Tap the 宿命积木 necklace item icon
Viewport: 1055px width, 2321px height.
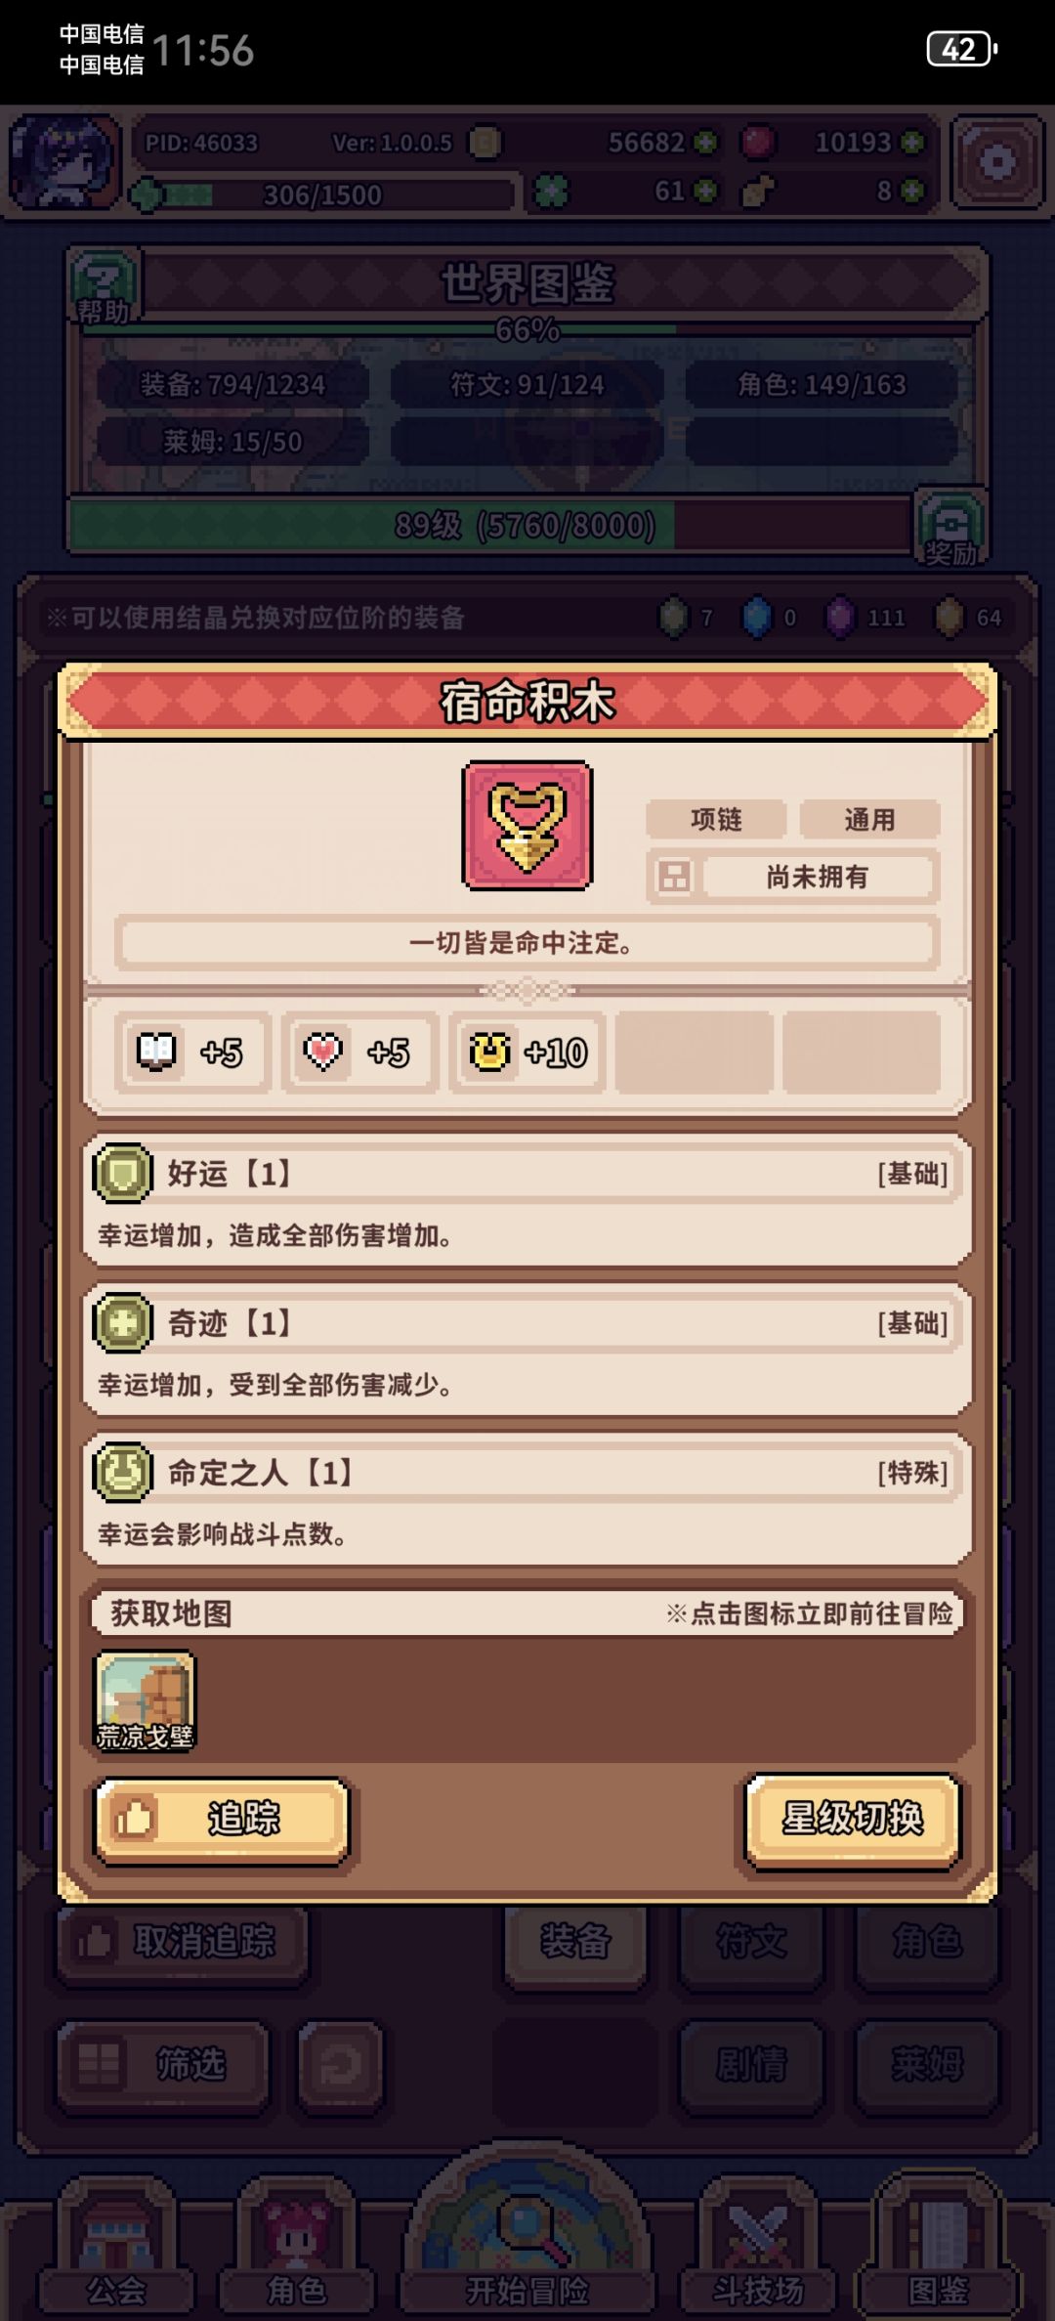point(527,826)
